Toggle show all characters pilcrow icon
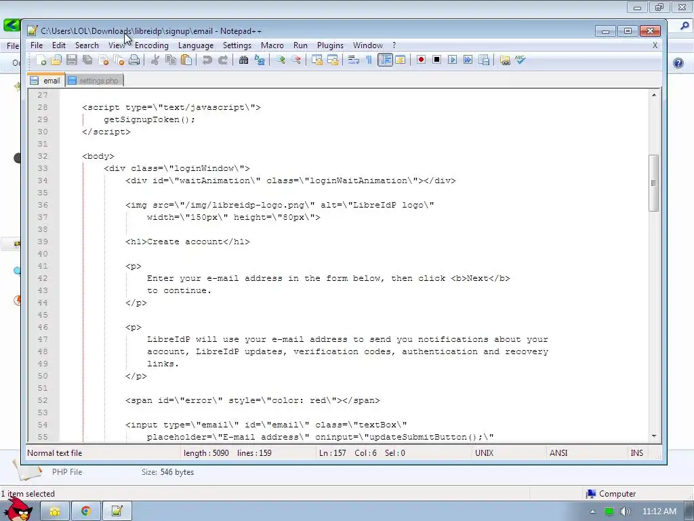 369,60
